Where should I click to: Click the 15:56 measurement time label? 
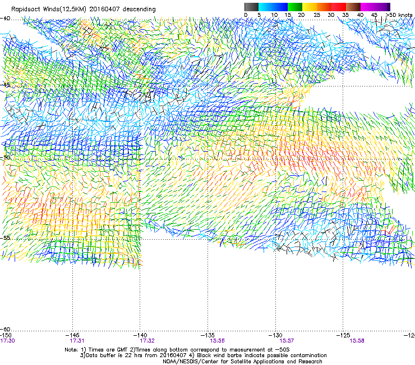(217, 341)
